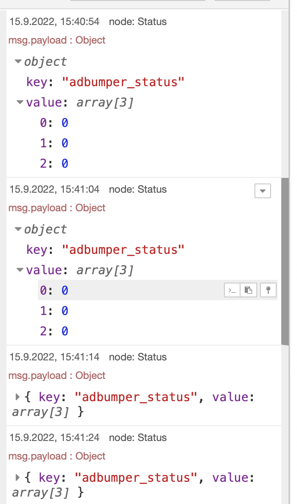Select the "2: 0" row in the 15:40:54 message
This screenshot has height=504, width=297.
[54, 164]
